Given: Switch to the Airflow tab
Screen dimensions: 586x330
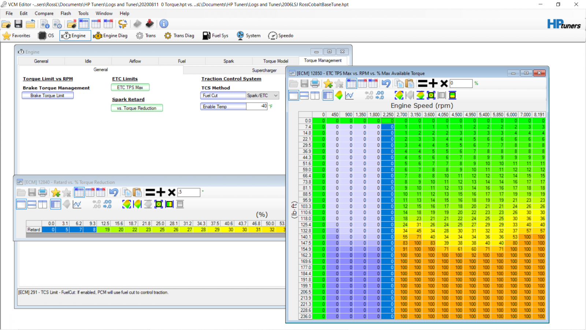Looking at the screenshot, I should coord(135,61).
